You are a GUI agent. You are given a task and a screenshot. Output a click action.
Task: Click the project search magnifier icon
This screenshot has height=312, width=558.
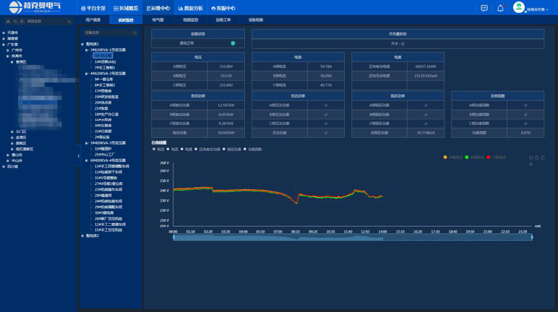point(69,21)
